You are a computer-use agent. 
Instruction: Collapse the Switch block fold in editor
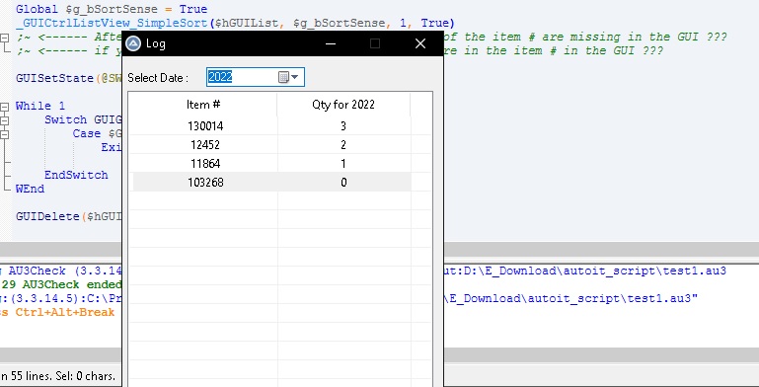tap(4, 120)
